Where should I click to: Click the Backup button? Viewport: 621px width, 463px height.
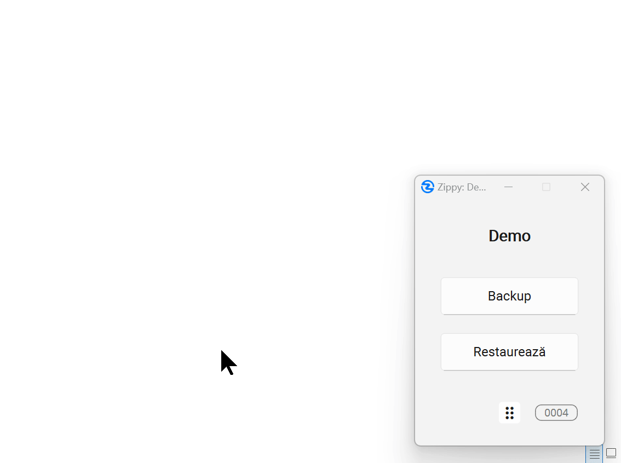[x=509, y=296]
